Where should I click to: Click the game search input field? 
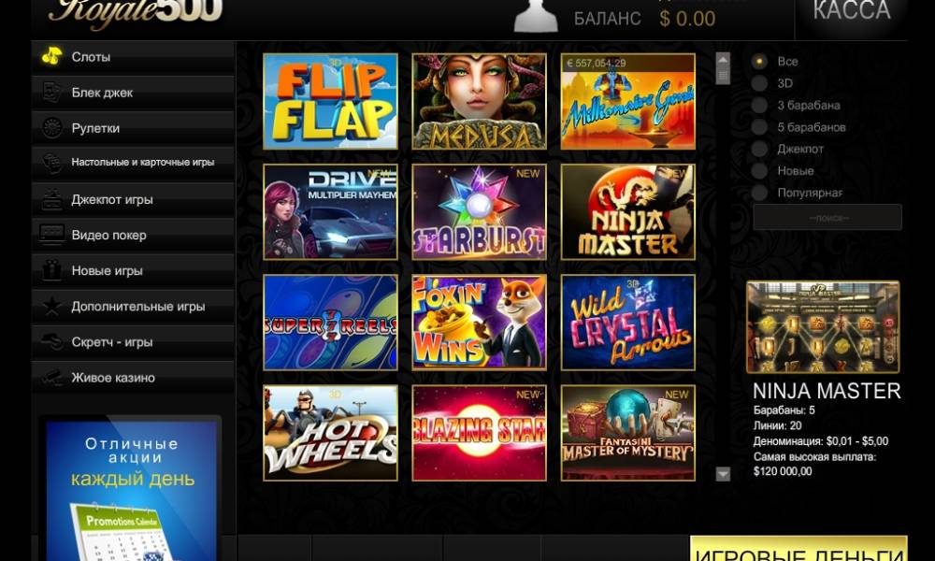(827, 218)
